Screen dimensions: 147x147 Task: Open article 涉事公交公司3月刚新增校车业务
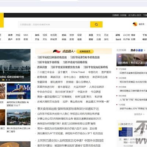pos(69,119)
